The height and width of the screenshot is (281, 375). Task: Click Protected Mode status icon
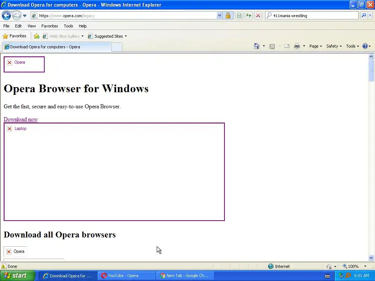[x=329, y=266]
